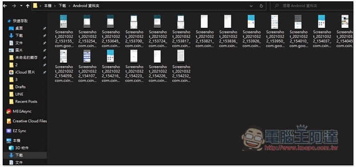Go back with the left arrow button

point(5,6)
